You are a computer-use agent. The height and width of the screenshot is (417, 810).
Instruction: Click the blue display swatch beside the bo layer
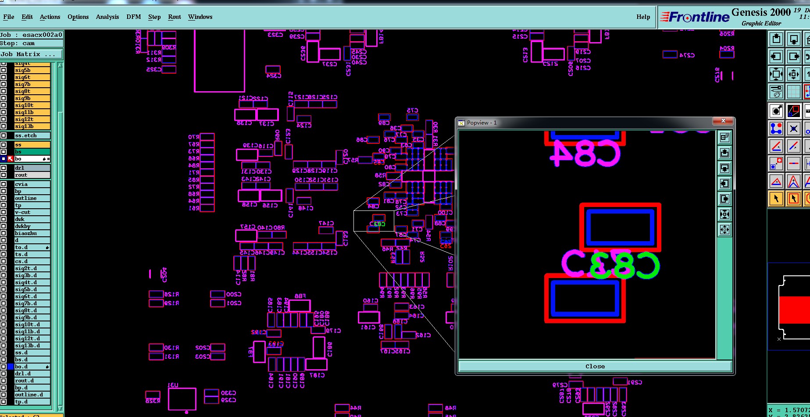click(x=4, y=159)
